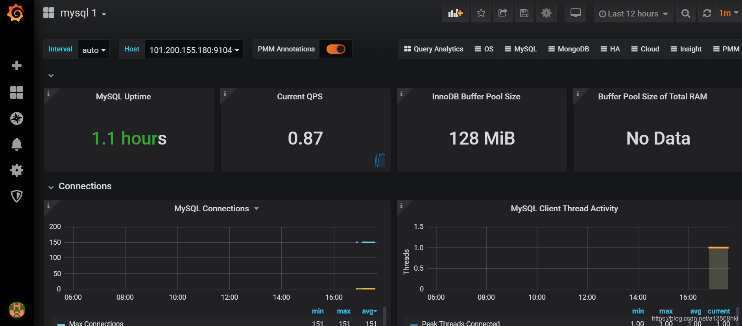
Task: Click info icon on MySQL Uptime panel
Action: [x=48, y=94]
